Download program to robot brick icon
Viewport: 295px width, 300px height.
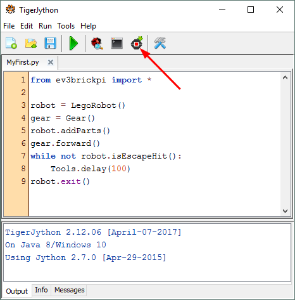click(x=137, y=43)
